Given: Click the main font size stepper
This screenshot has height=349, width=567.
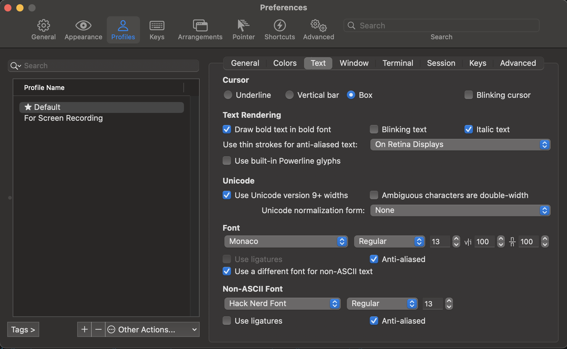Looking at the screenshot, I should point(456,242).
